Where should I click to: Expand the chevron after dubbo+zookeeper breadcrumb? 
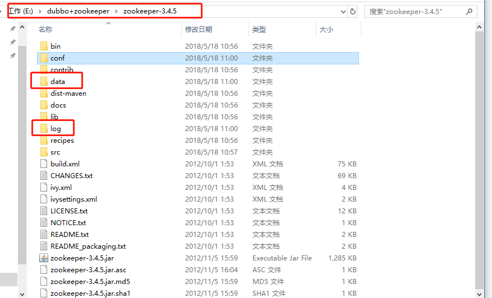pyautogui.click(x=117, y=11)
